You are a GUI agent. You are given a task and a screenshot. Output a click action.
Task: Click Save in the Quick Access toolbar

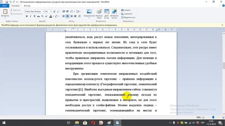(x=7, y=2)
